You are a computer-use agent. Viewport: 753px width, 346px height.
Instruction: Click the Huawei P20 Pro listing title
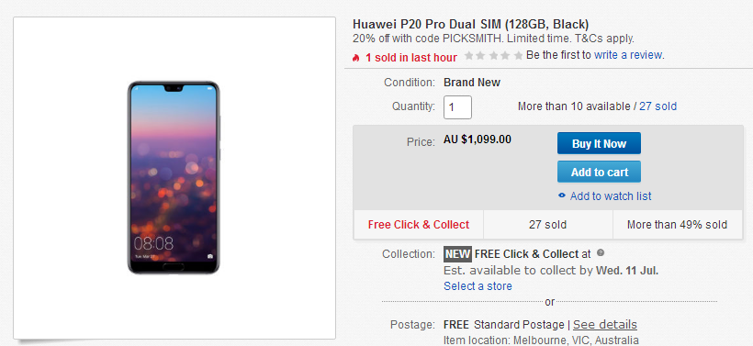click(x=470, y=25)
